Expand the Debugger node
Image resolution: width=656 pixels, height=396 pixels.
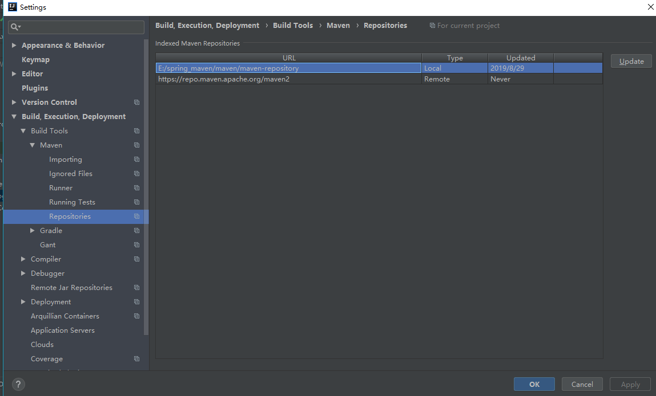click(x=23, y=273)
